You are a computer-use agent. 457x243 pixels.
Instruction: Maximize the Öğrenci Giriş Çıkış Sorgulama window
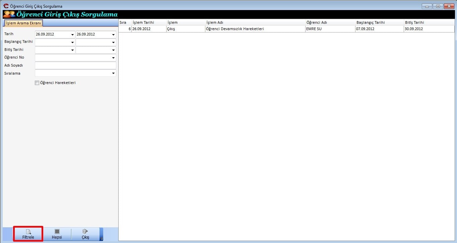click(x=438, y=6)
